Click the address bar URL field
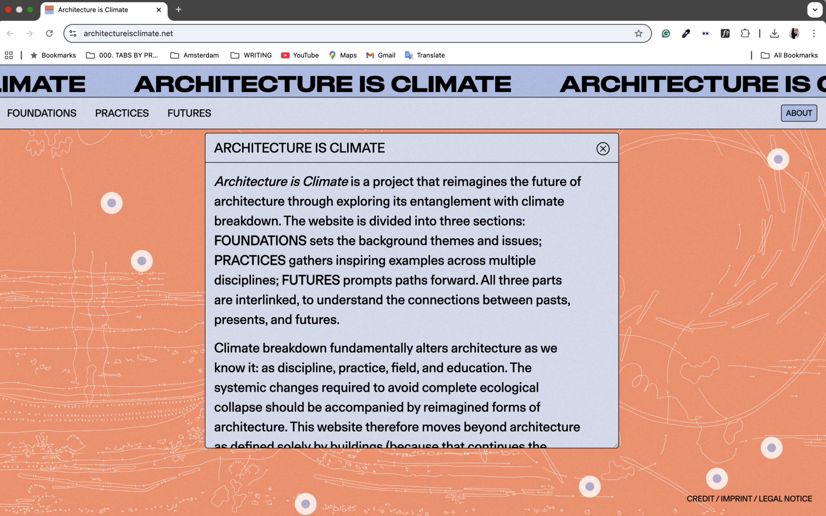826x516 pixels. coord(344,34)
